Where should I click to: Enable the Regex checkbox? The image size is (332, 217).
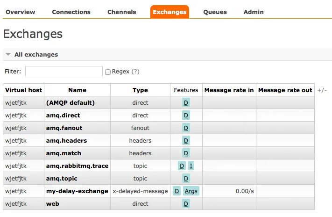click(108, 72)
